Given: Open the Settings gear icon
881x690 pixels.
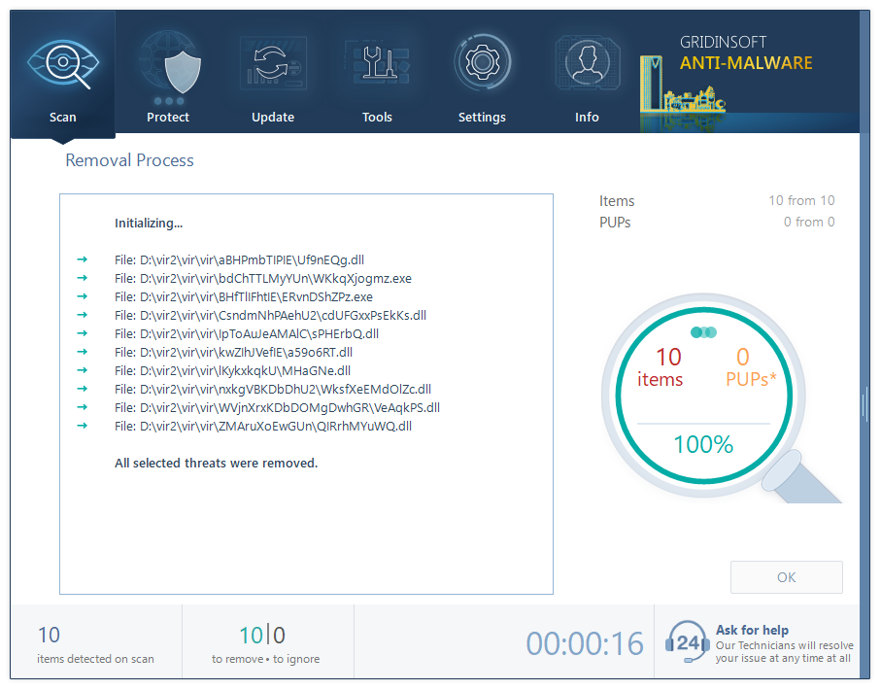Looking at the screenshot, I should click(x=482, y=64).
